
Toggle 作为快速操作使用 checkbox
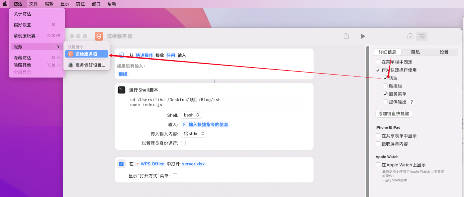click(x=378, y=70)
